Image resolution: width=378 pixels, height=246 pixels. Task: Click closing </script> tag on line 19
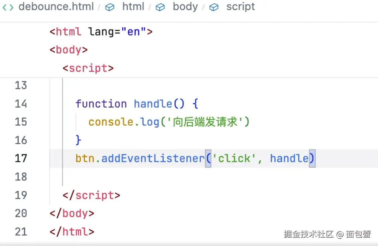(91, 195)
